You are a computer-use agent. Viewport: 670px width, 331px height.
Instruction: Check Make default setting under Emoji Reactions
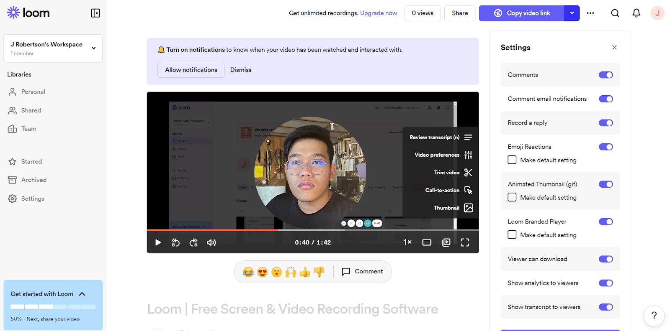512,160
